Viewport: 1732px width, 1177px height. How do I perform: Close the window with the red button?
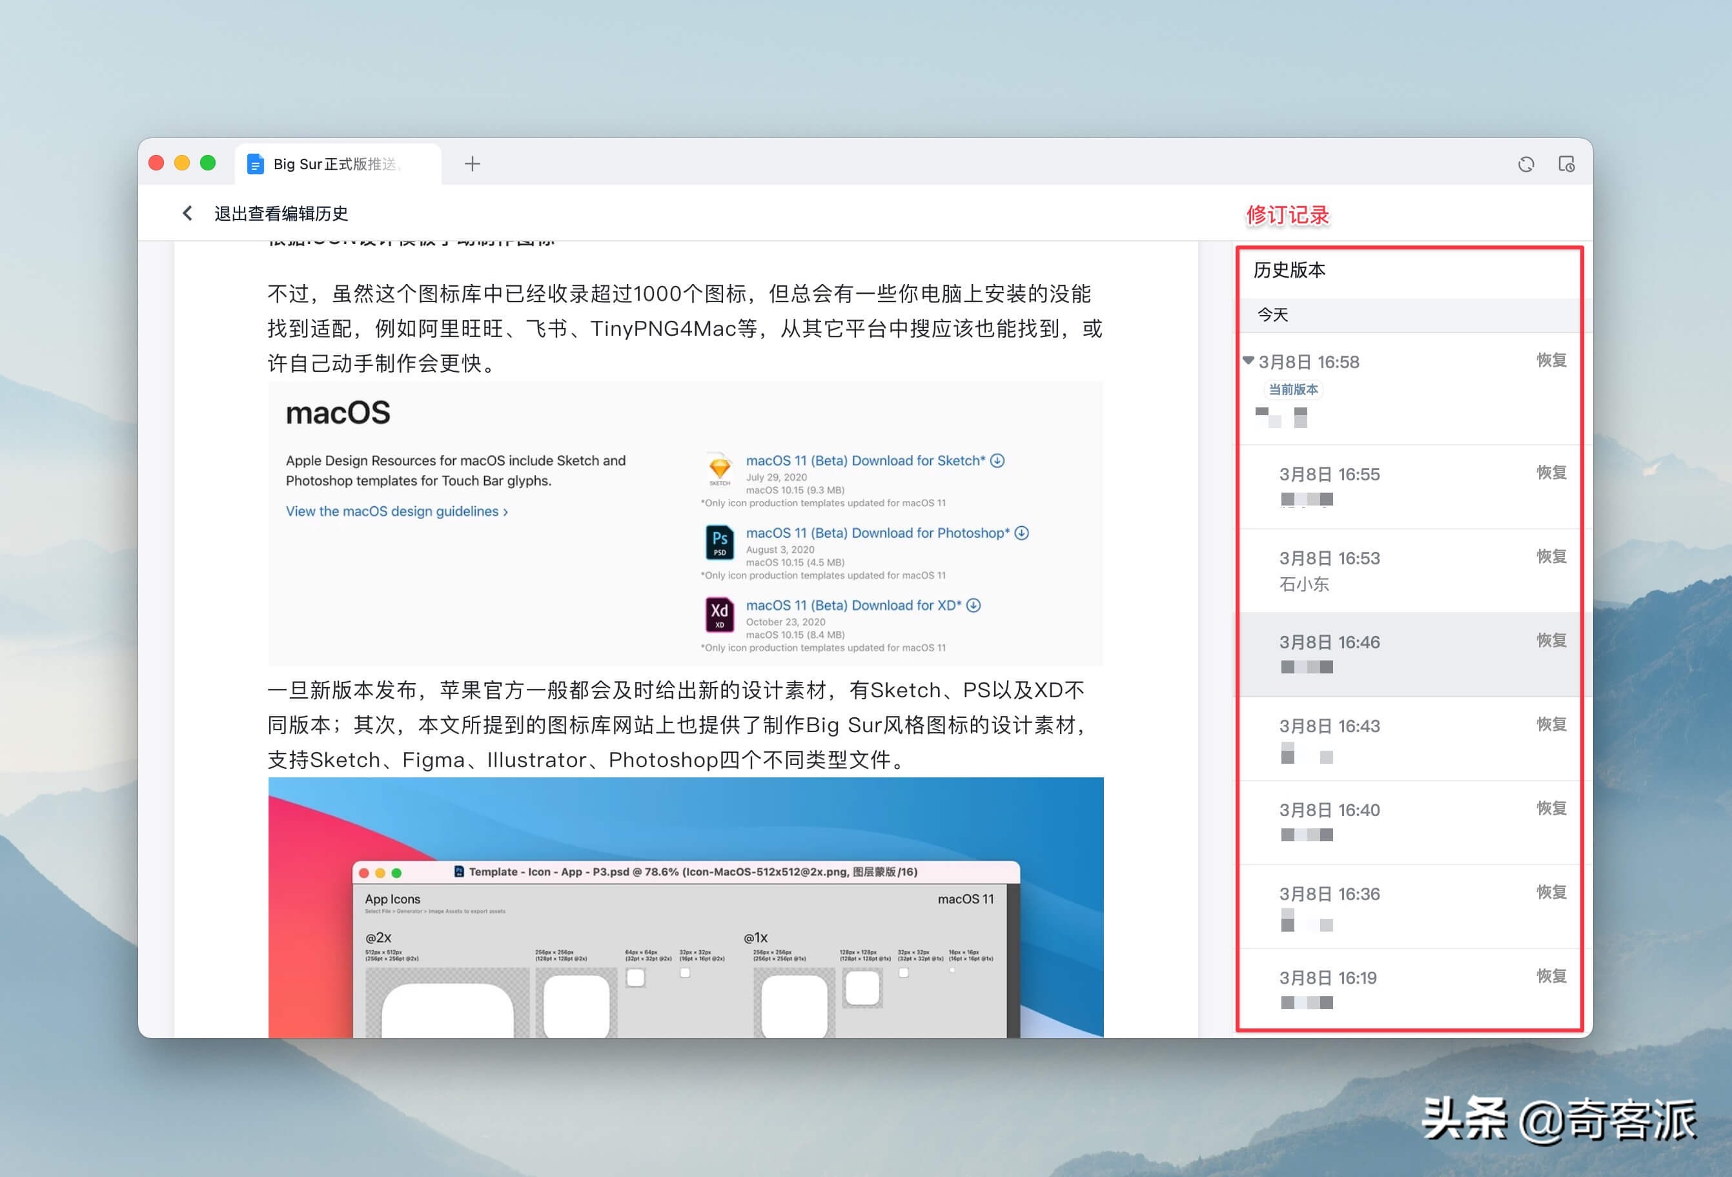coord(156,163)
